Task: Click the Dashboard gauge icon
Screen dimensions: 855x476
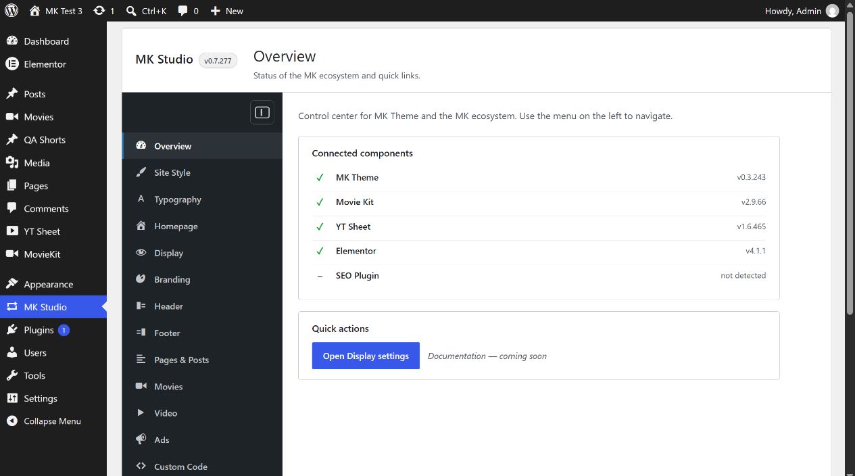Action: pyautogui.click(x=11, y=41)
